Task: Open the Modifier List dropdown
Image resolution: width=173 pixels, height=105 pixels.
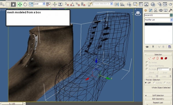Action: point(158,20)
